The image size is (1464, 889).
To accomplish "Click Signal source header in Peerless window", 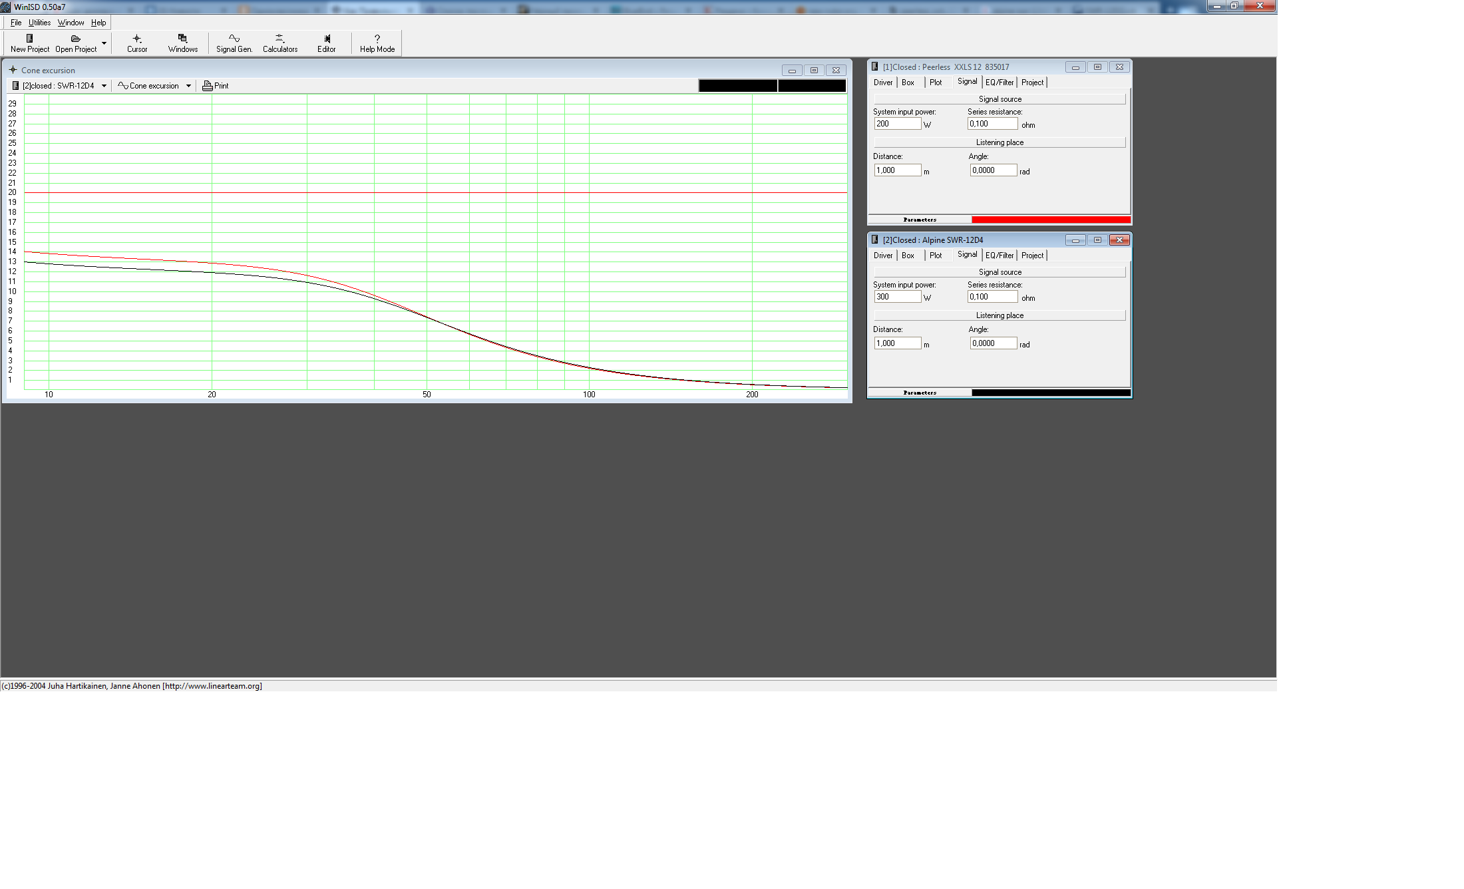I will point(1000,99).
